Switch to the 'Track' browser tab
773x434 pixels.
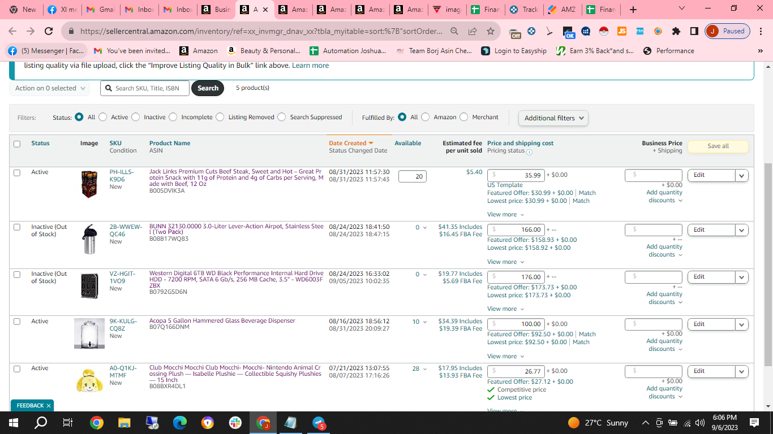point(523,10)
